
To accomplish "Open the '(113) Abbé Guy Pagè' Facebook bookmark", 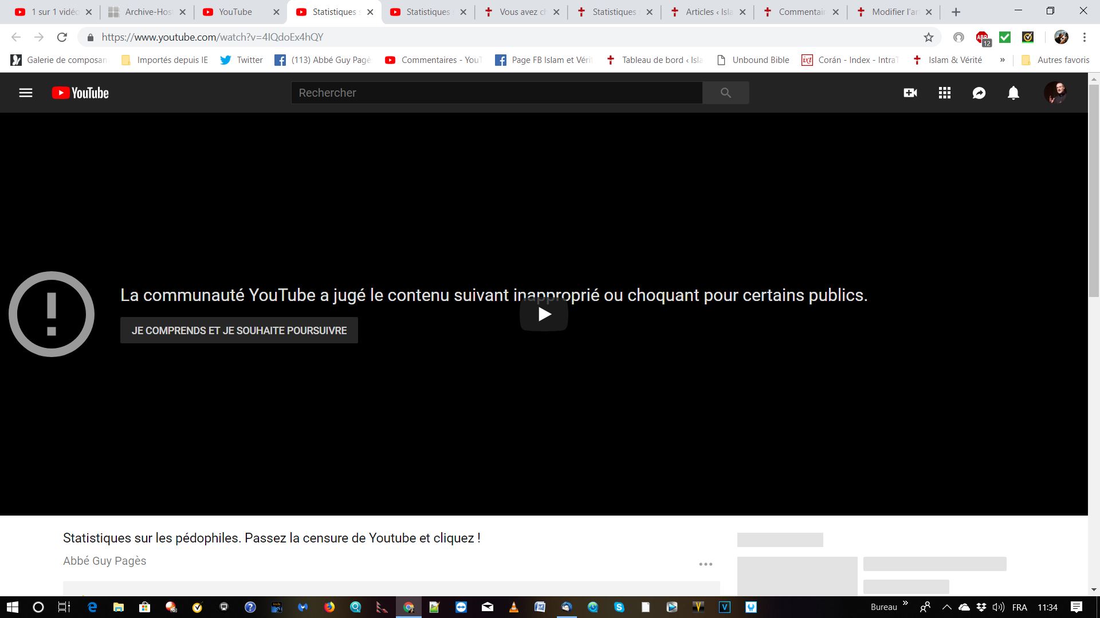I will [324, 60].
